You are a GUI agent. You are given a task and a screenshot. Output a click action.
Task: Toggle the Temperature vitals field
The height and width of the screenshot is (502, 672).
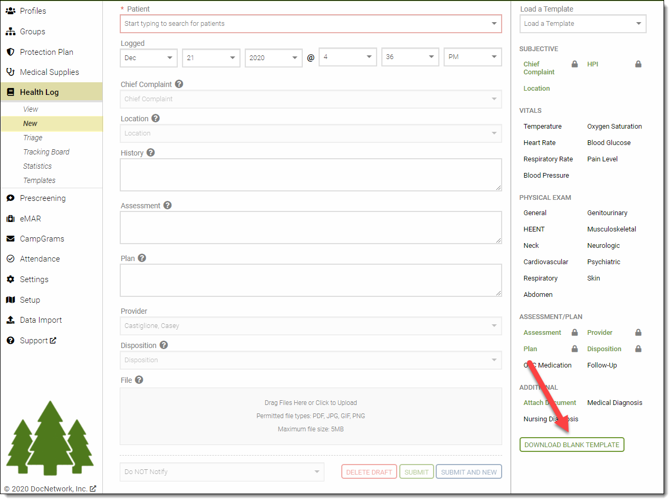[542, 127]
